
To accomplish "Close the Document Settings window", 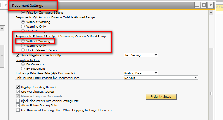I will [211, 5].
